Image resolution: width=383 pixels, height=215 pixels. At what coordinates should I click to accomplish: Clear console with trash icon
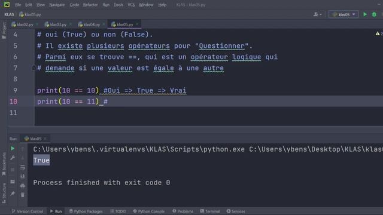23,195
